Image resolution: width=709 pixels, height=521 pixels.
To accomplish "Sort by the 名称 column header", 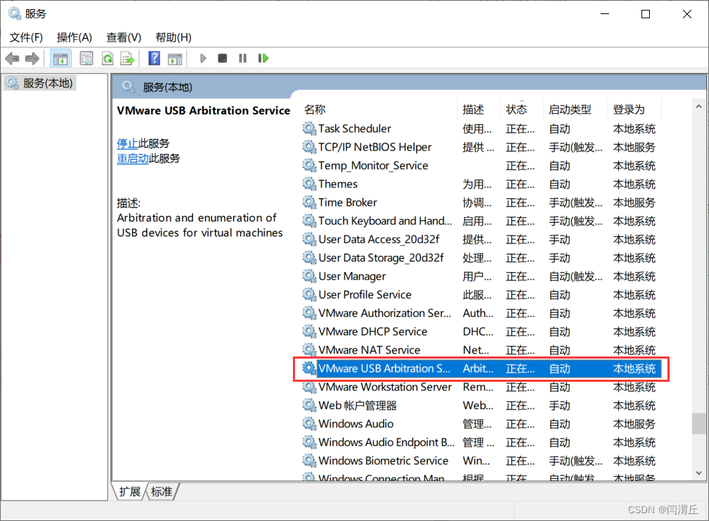I will [x=379, y=109].
